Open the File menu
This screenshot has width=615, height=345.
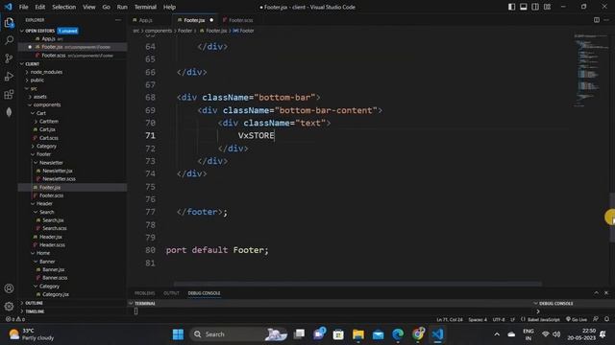point(23,7)
